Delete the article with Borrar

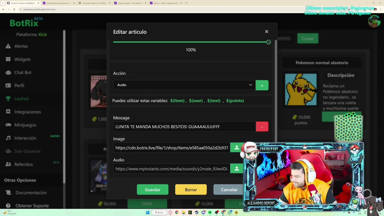(x=191, y=190)
